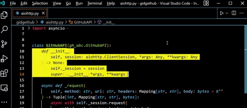Click 'import asyncio' text on line 1
Image resolution: width=247 pixels, height=108 pixels.
pos(49,28)
